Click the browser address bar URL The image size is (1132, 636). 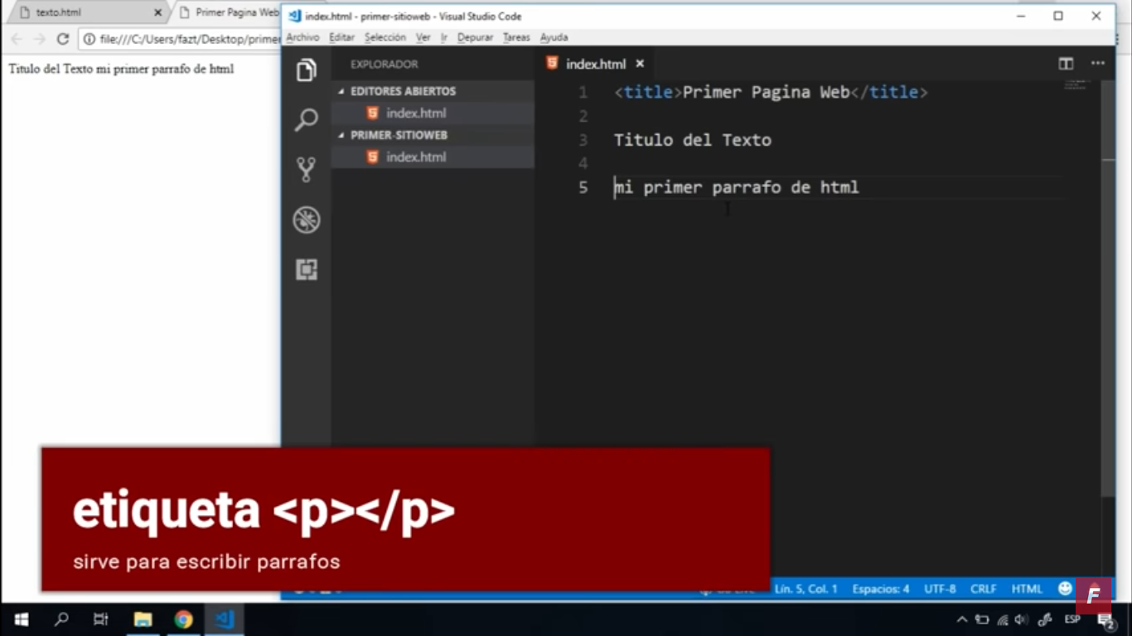click(190, 39)
